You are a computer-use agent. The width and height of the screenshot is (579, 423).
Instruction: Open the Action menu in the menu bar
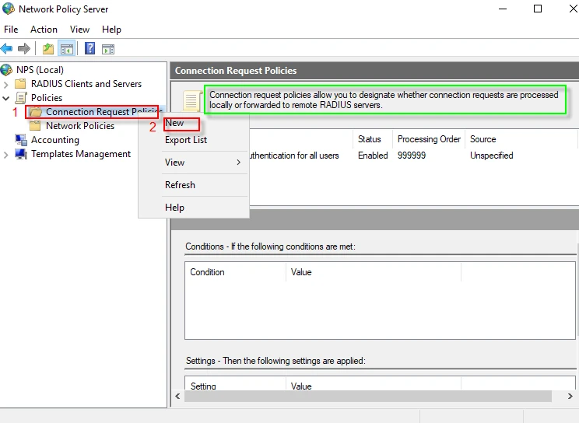44,30
